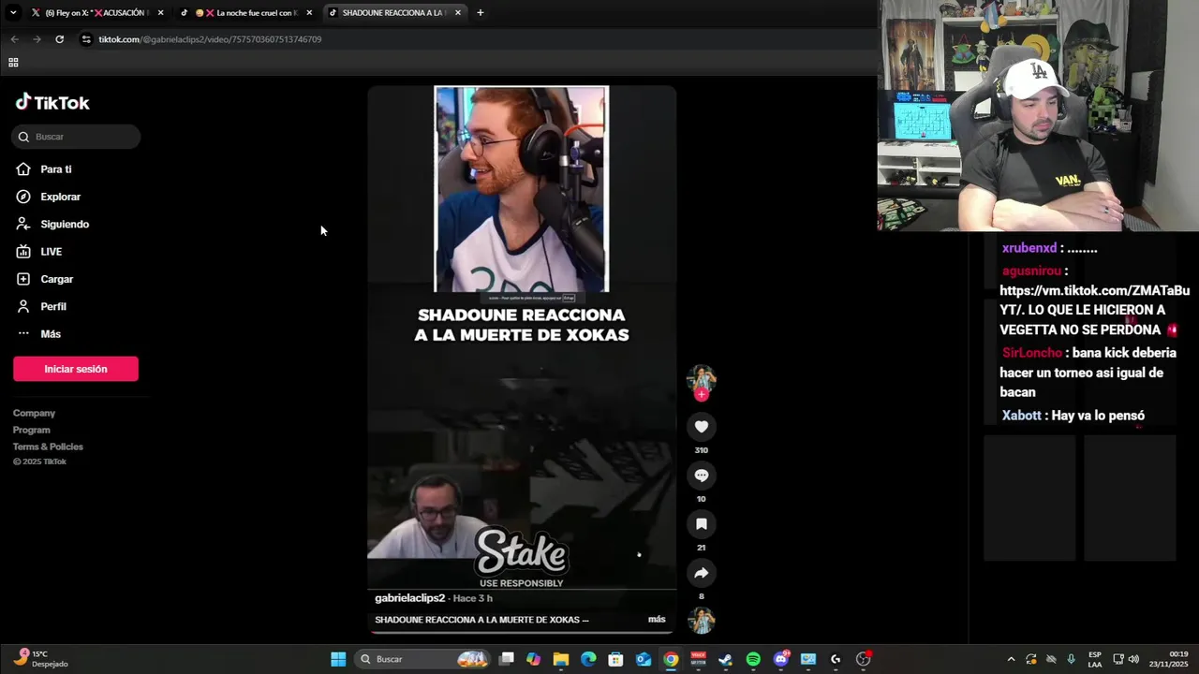This screenshot has height=674, width=1199.
Task: Open the weather widget showing 15°C Despejado
Action: coord(41,659)
